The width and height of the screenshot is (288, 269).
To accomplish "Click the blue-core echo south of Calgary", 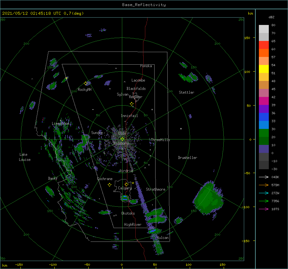I will 125,198.
